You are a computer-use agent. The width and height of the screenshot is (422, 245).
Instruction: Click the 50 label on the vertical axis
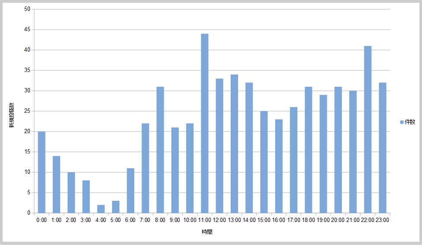tap(27, 9)
